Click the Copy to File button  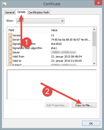click(84, 105)
